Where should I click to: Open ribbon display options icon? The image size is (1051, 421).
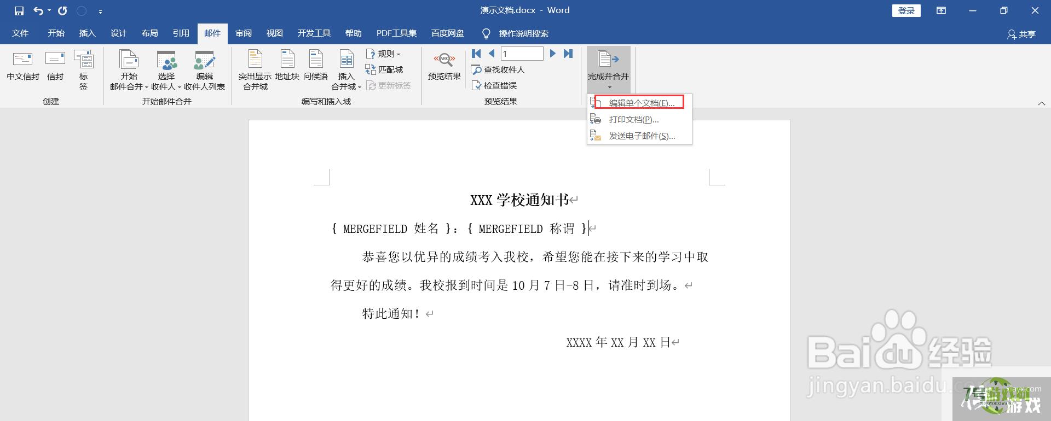click(941, 10)
